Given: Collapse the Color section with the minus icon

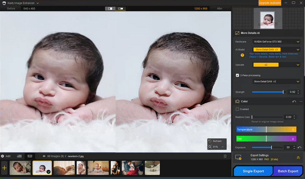Looking at the screenshot, I should coord(301,102).
